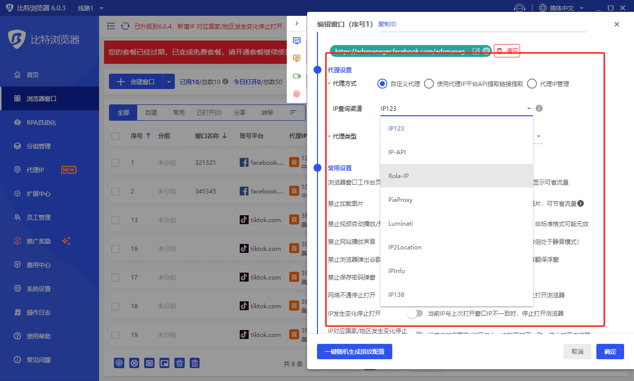
Task: Choose PiaProxy from the dropdown list
Action: 456,199
